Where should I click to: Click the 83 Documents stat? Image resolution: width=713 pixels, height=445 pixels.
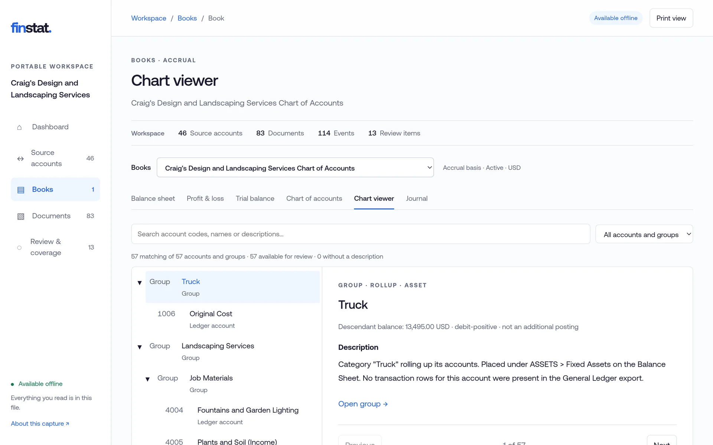point(280,133)
